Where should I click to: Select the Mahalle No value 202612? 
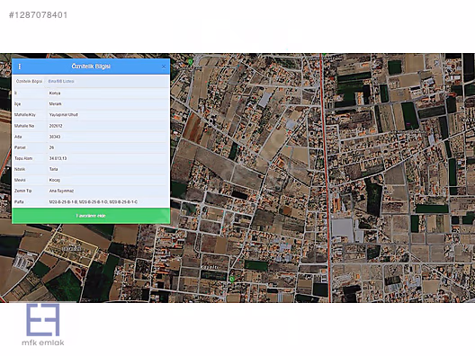tap(56, 126)
